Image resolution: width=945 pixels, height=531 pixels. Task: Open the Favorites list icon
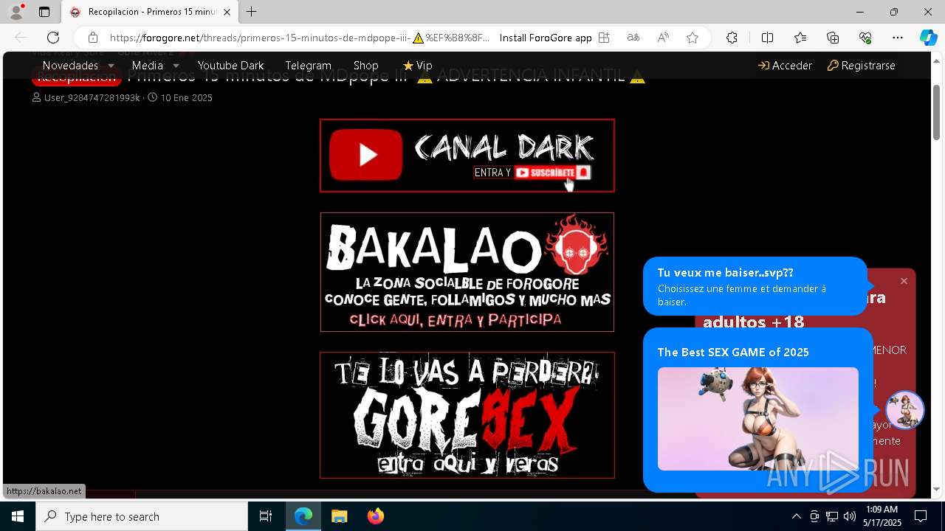coord(800,38)
